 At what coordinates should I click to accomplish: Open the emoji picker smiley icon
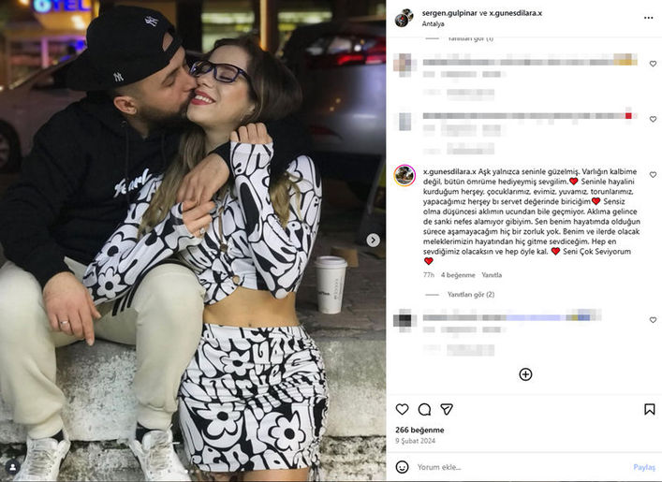pos(402,467)
